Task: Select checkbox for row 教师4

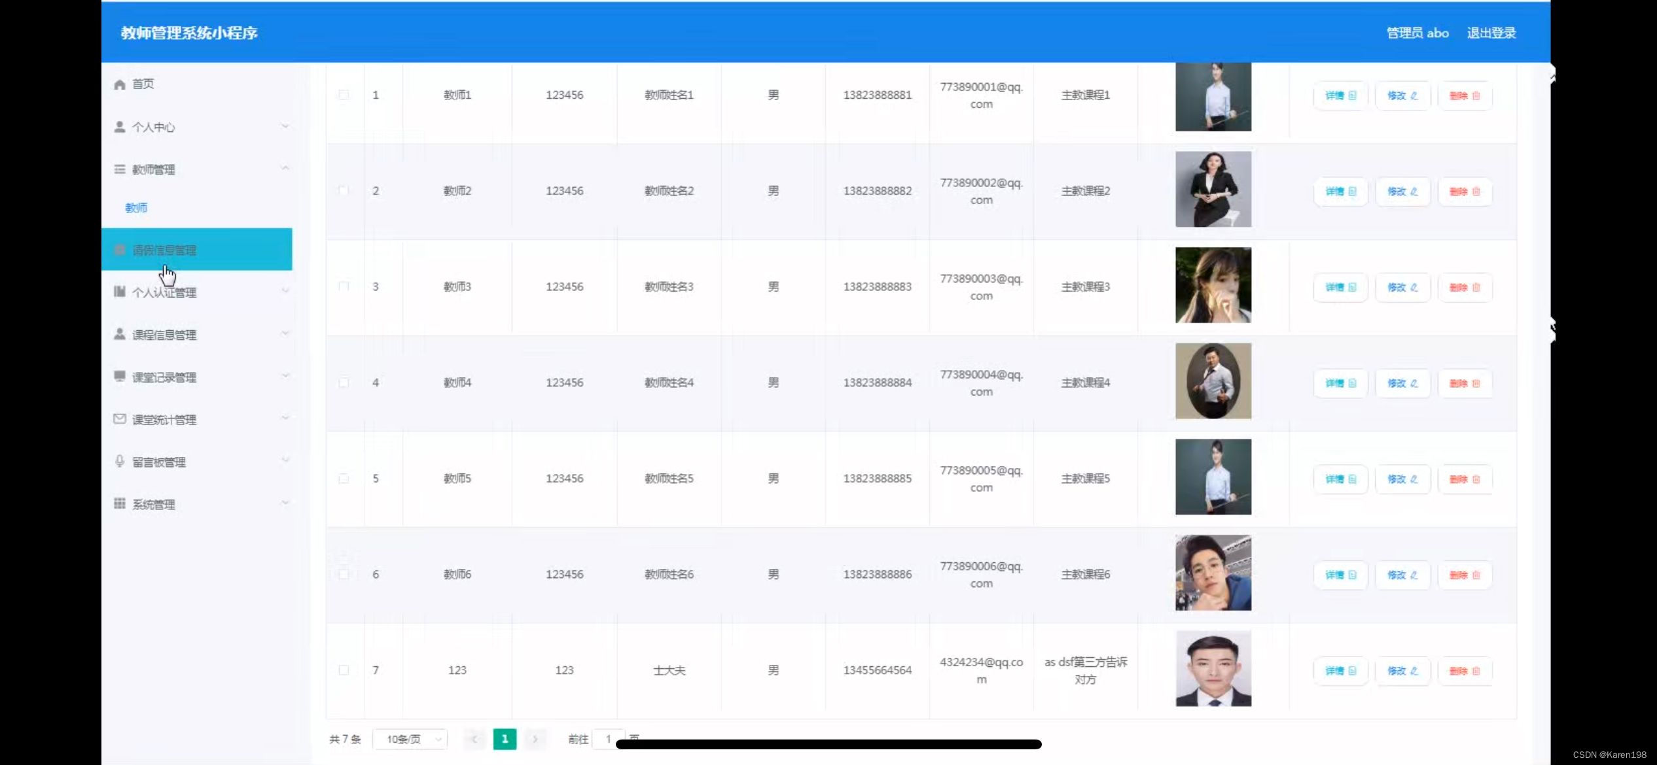Action: click(x=344, y=382)
